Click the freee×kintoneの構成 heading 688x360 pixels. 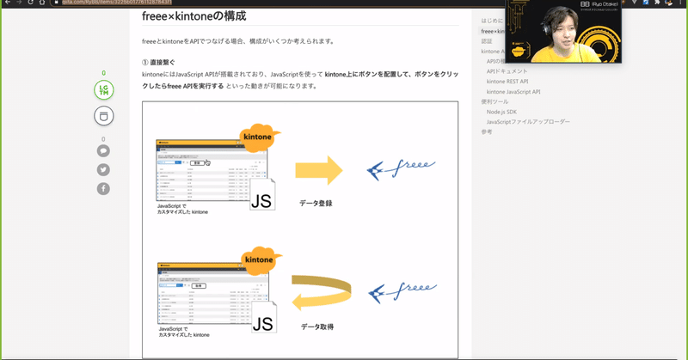[x=194, y=16]
